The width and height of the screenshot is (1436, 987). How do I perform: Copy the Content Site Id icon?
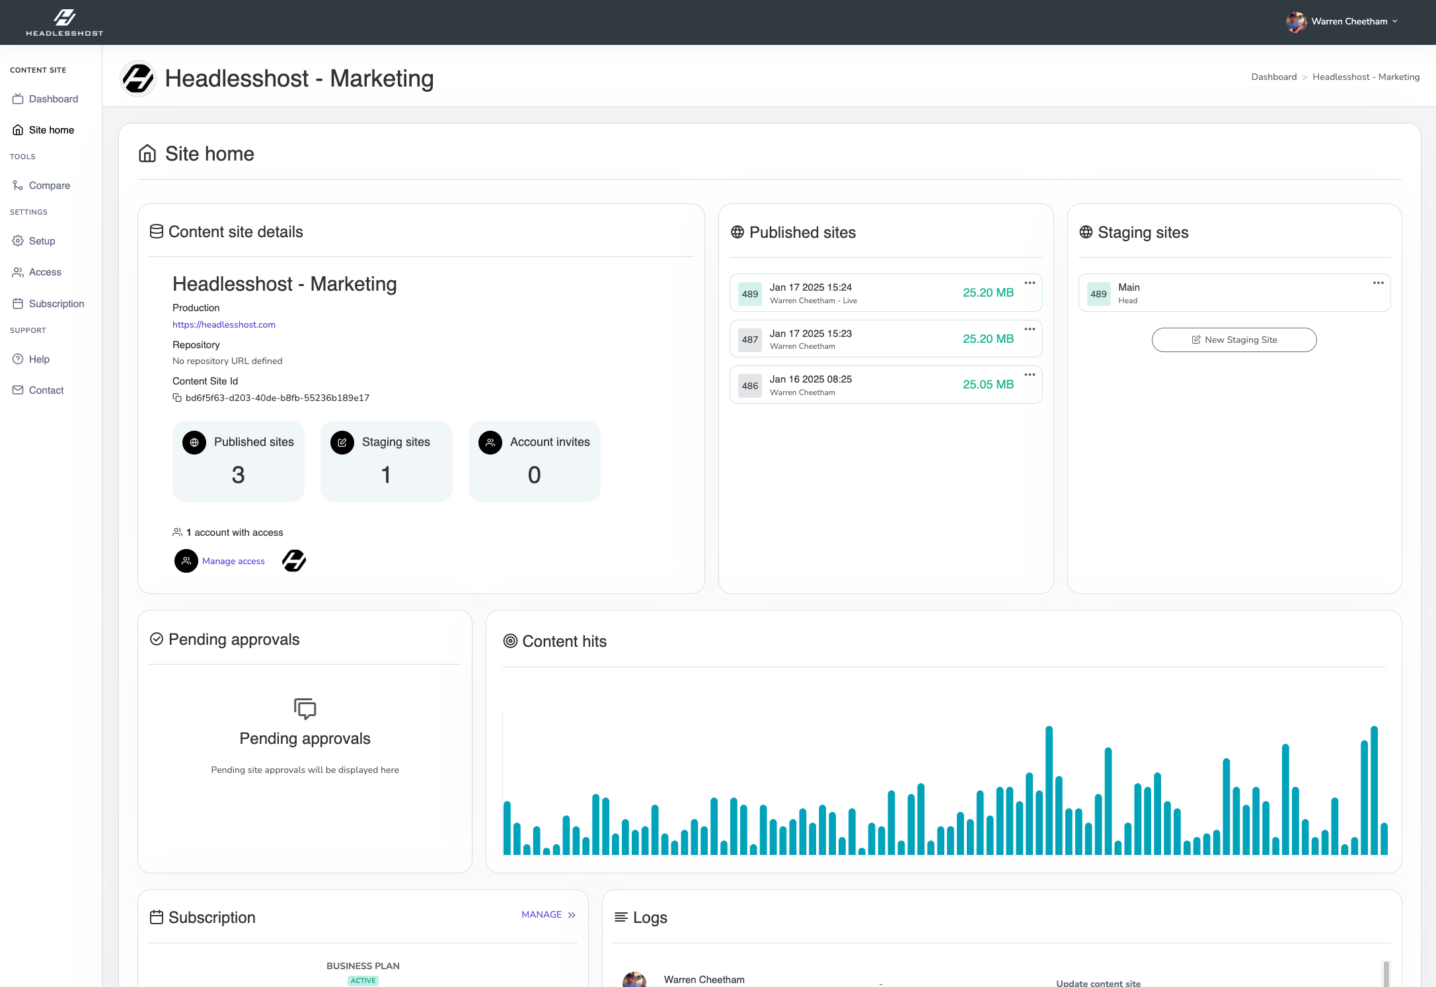point(177,398)
